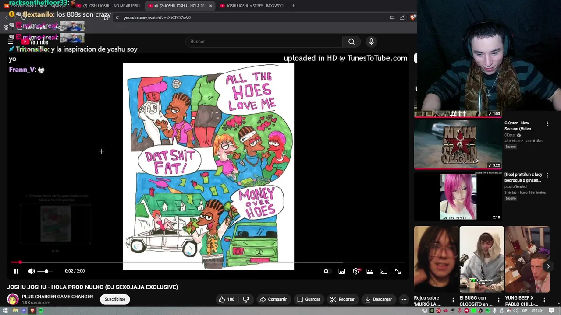Enter fullscreen mode in the player
Screen dimensions: 561x315
398,271
